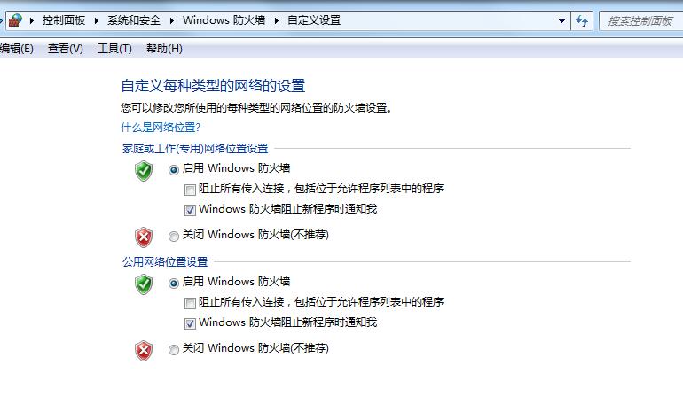Select 启用 Windows 防火墙 for public network
Screen dimensions: 683x404
point(173,284)
